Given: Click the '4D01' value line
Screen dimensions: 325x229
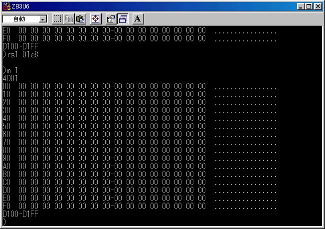Looking at the screenshot, I should pyautogui.click(x=10, y=78).
